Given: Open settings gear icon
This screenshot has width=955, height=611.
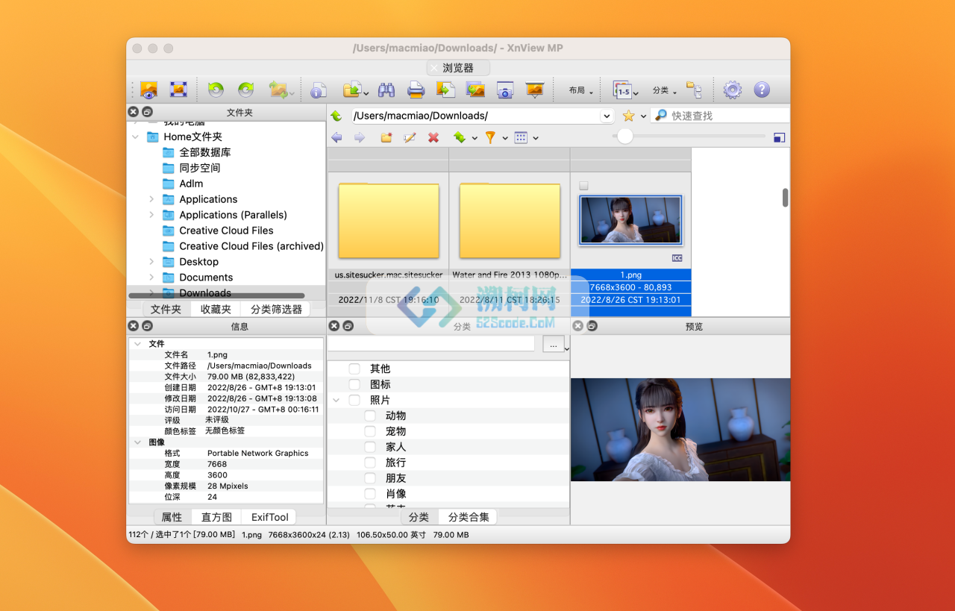Looking at the screenshot, I should [732, 90].
